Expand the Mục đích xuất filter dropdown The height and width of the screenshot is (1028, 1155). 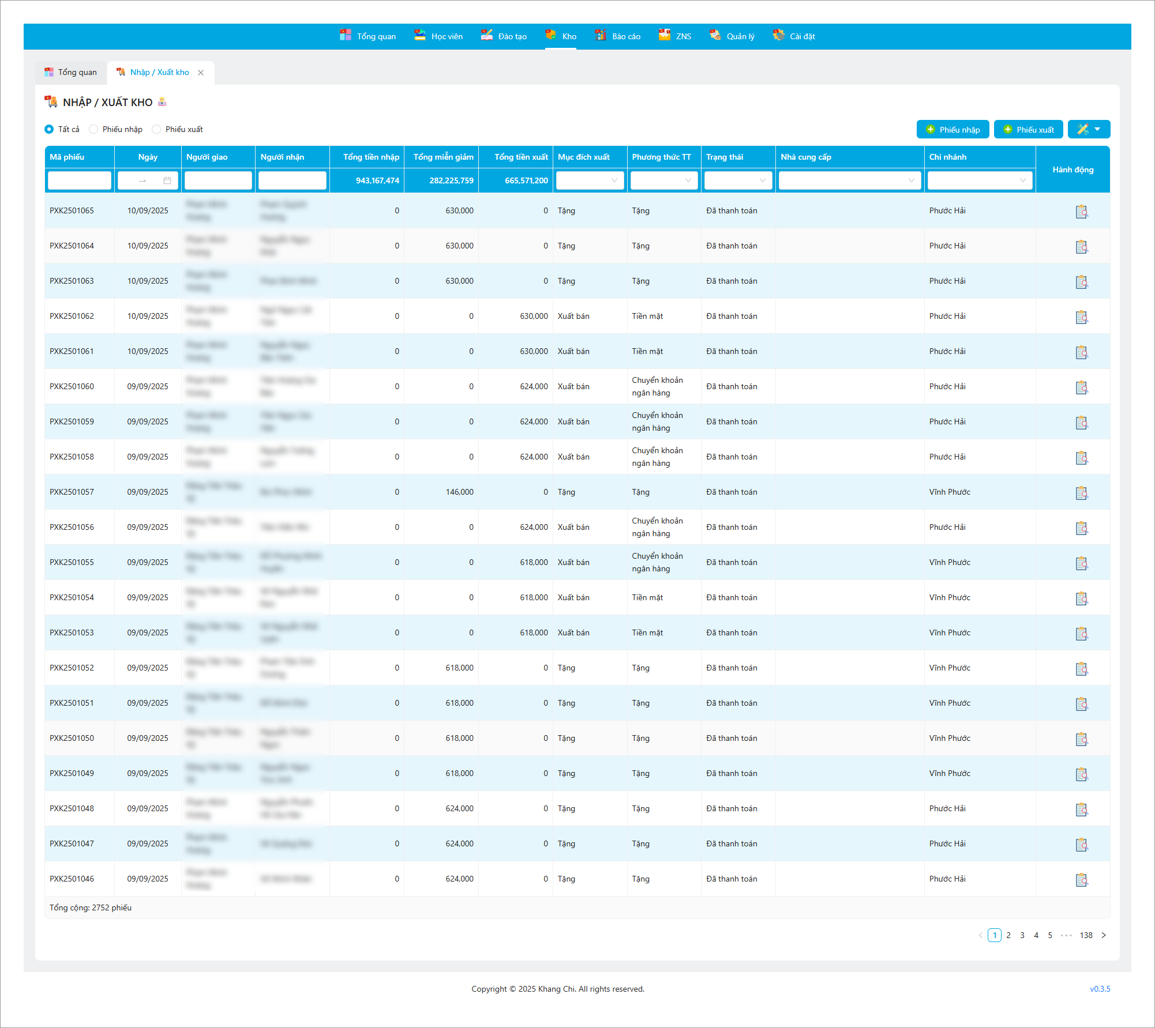[590, 180]
